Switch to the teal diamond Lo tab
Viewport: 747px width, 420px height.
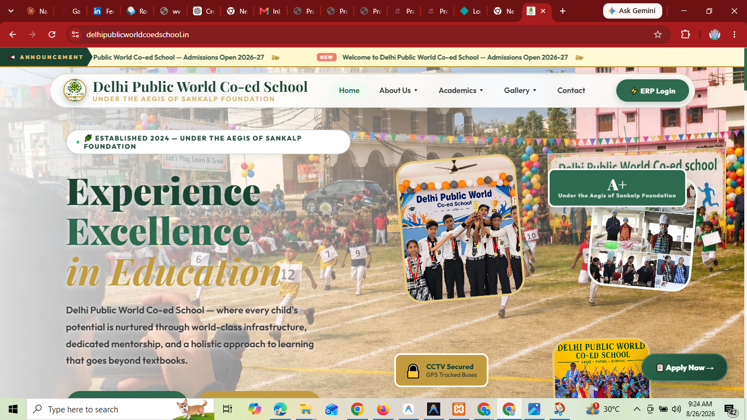[470, 11]
